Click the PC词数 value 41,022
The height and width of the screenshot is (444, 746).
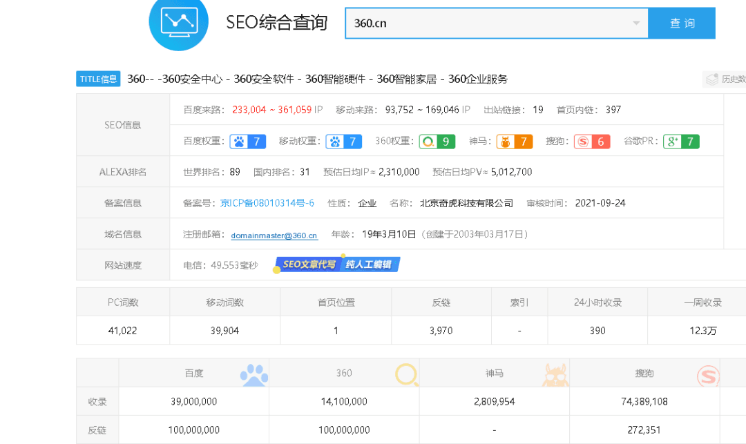coord(123,330)
